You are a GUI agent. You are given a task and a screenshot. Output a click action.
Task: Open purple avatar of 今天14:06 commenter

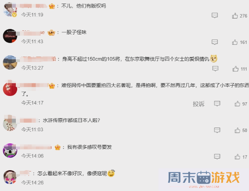pyautogui.click(x=10, y=150)
